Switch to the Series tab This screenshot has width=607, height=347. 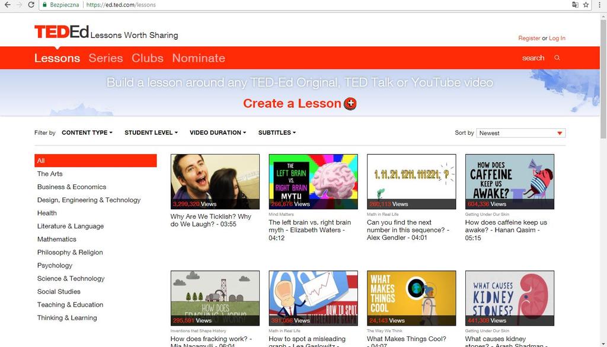[106, 58]
